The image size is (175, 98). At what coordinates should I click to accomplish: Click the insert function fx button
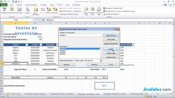coord(43,20)
